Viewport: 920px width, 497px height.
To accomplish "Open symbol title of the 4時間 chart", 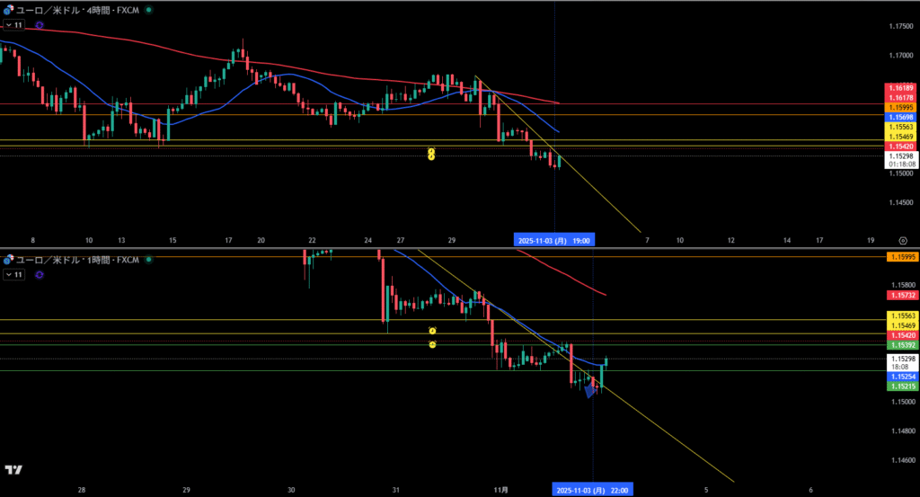I will pos(76,9).
